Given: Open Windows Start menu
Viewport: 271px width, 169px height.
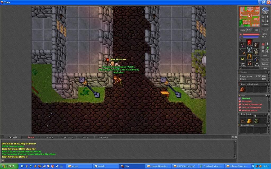Looking at the screenshot, I should (9, 166).
